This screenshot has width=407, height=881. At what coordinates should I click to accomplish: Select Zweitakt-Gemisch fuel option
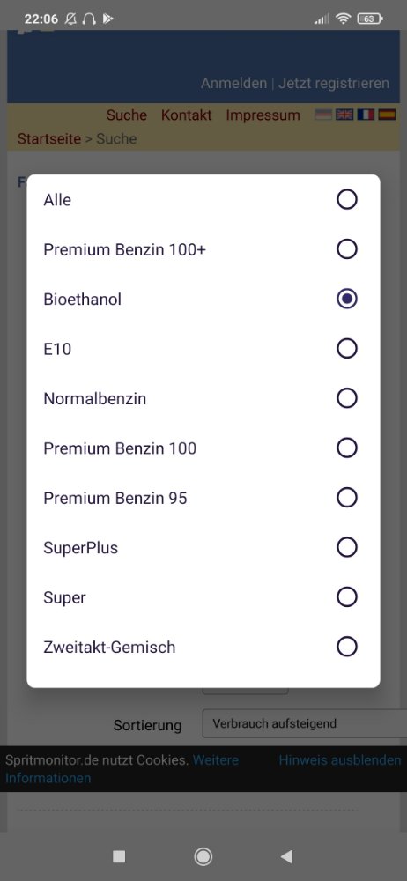tap(203, 648)
